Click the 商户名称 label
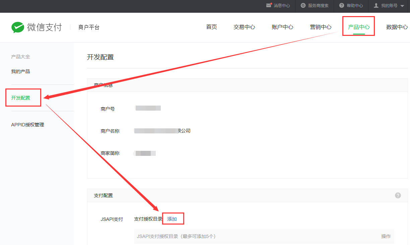410x245 pixels. (x=110, y=131)
